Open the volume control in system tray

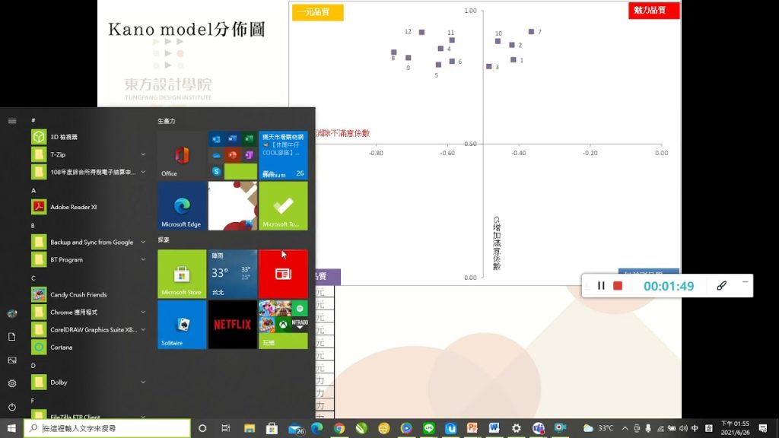(684, 428)
